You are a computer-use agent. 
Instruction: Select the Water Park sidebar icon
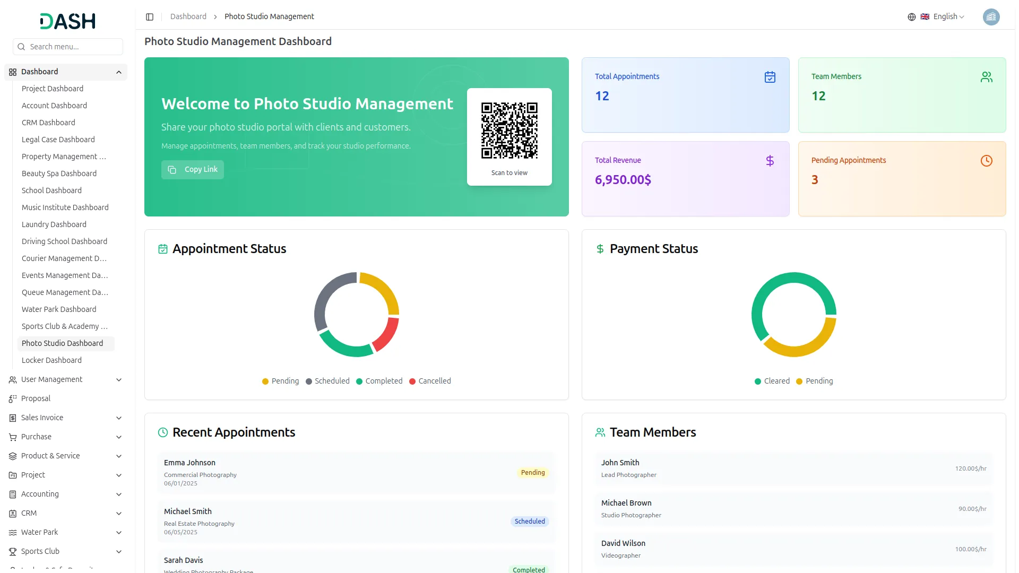(12, 532)
